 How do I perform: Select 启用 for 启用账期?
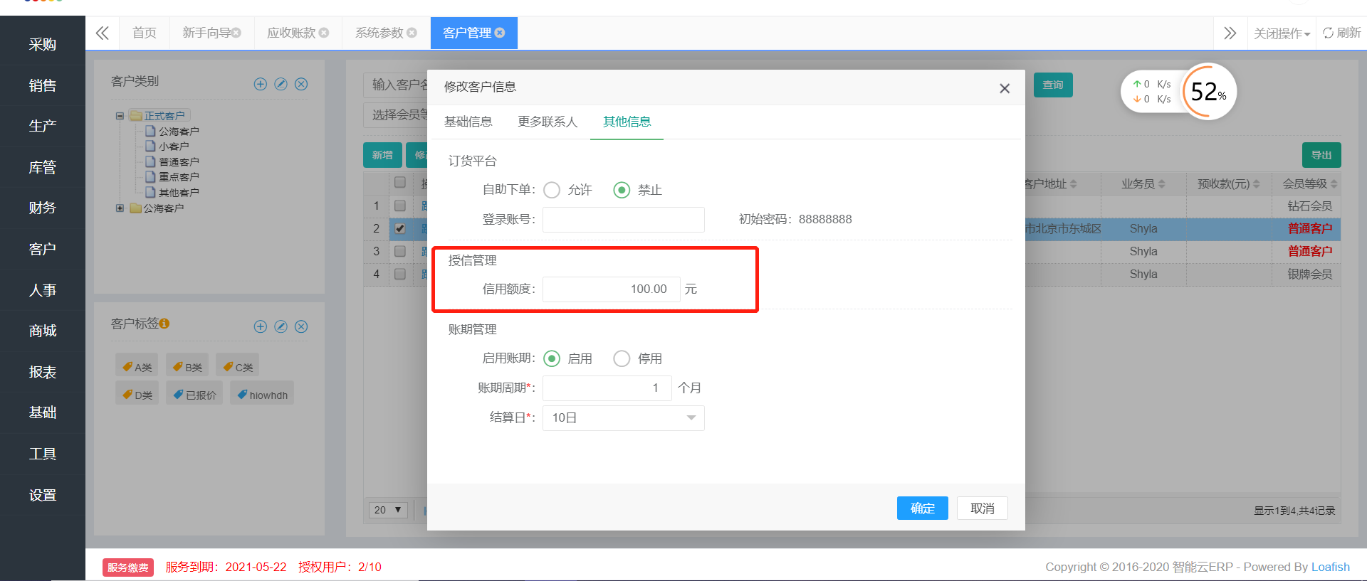coord(552,358)
